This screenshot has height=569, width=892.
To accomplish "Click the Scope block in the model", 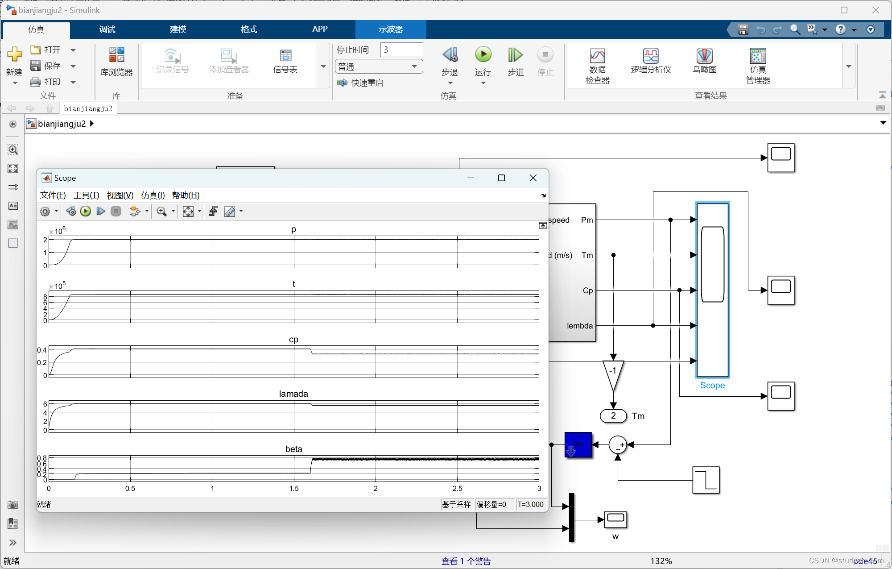I will pos(713,290).
